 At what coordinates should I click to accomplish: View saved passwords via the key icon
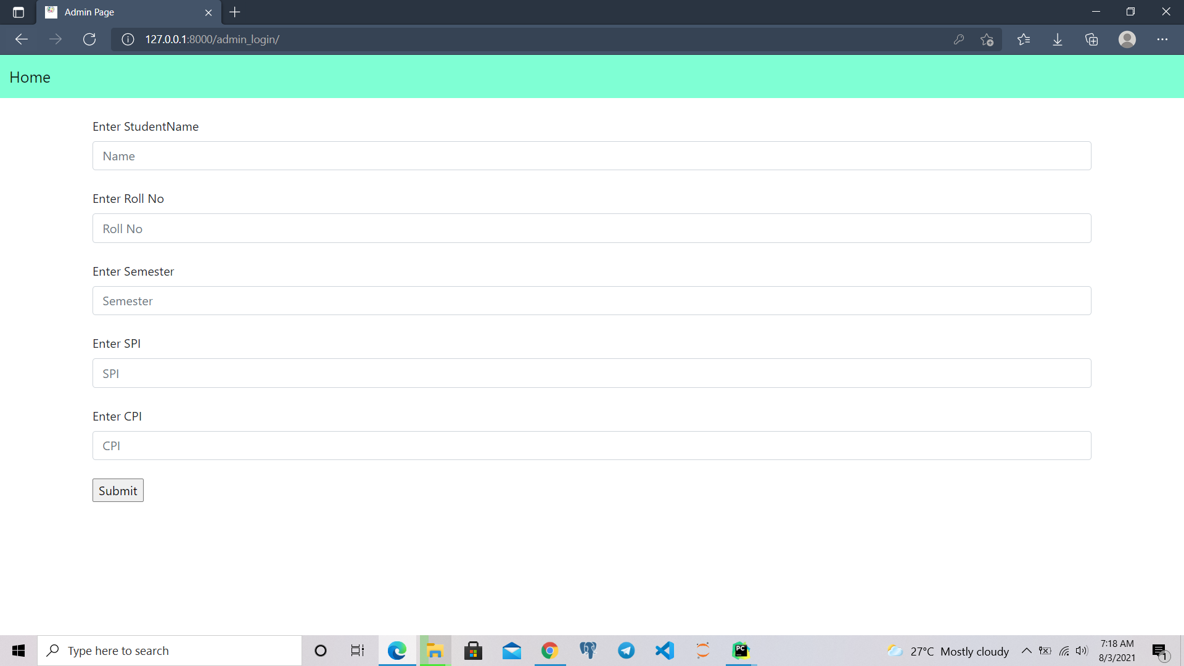click(959, 39)
